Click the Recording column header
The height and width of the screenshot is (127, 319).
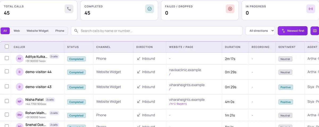pos(261,47)
